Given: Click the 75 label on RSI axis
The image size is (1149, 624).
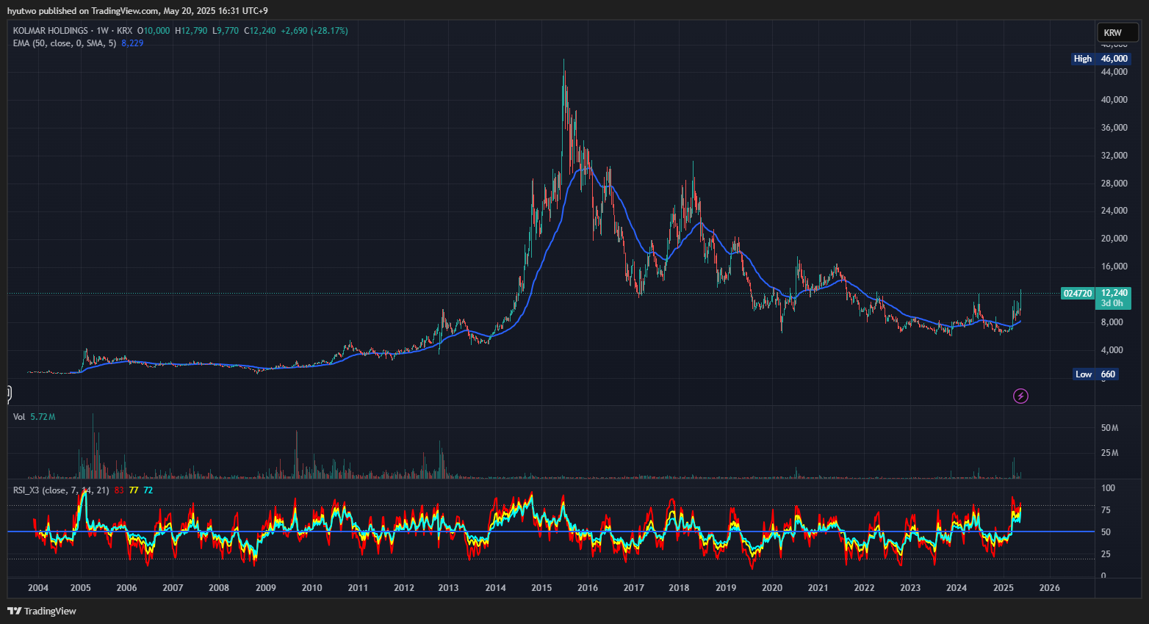Looking at the screenshot, I should tap(1106, 510).
